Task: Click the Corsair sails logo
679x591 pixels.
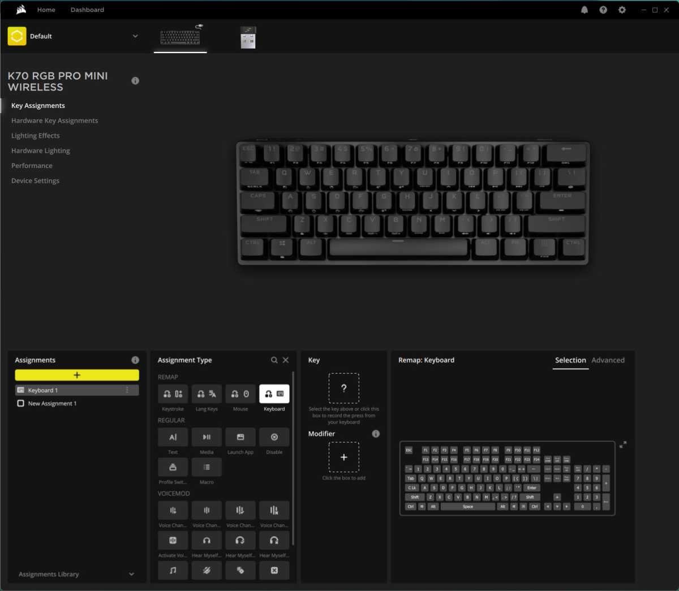Action: click(21, 10)
